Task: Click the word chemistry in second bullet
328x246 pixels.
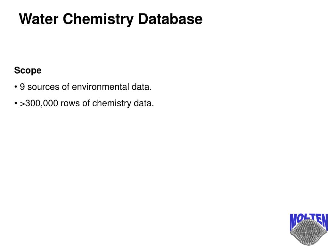Action: pos(112,104)
